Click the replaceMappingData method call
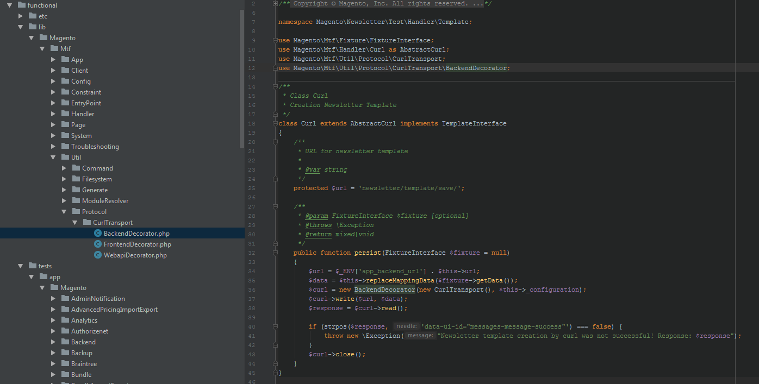This screenshot has height=384, width=759. [400, 280]
